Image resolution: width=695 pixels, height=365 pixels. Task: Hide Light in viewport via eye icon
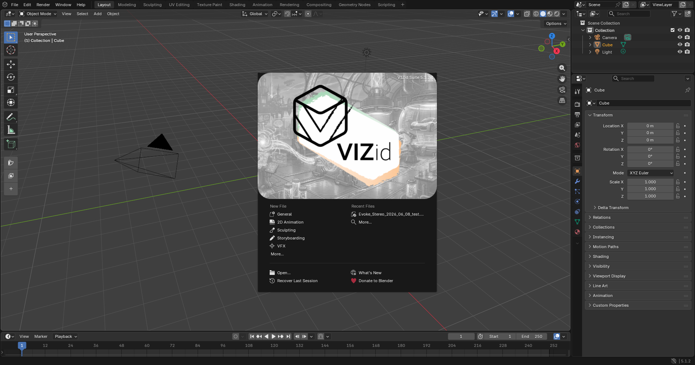point(680,52)
